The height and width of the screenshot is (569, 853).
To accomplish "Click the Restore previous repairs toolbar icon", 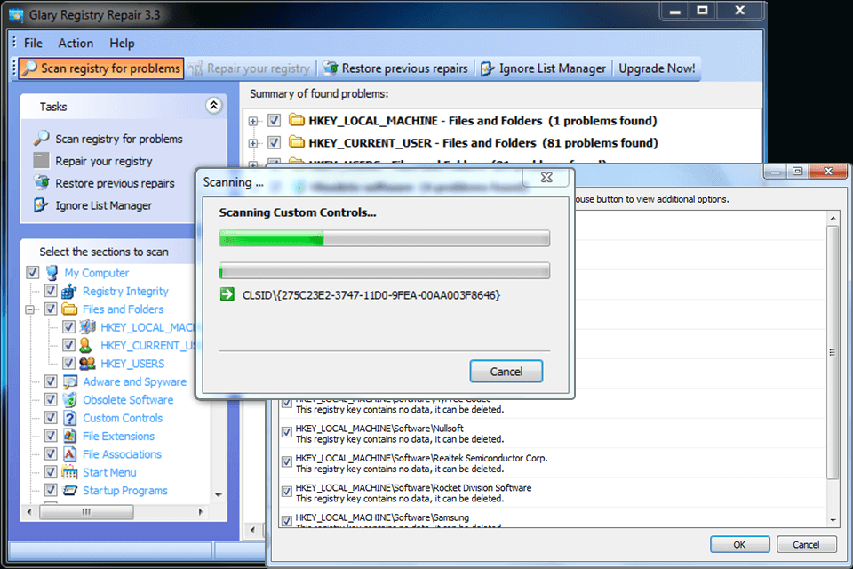I will pos(330,68).
